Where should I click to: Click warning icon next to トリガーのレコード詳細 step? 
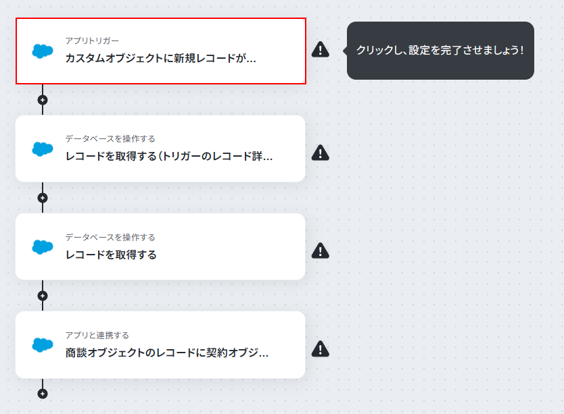coord(320,153)
